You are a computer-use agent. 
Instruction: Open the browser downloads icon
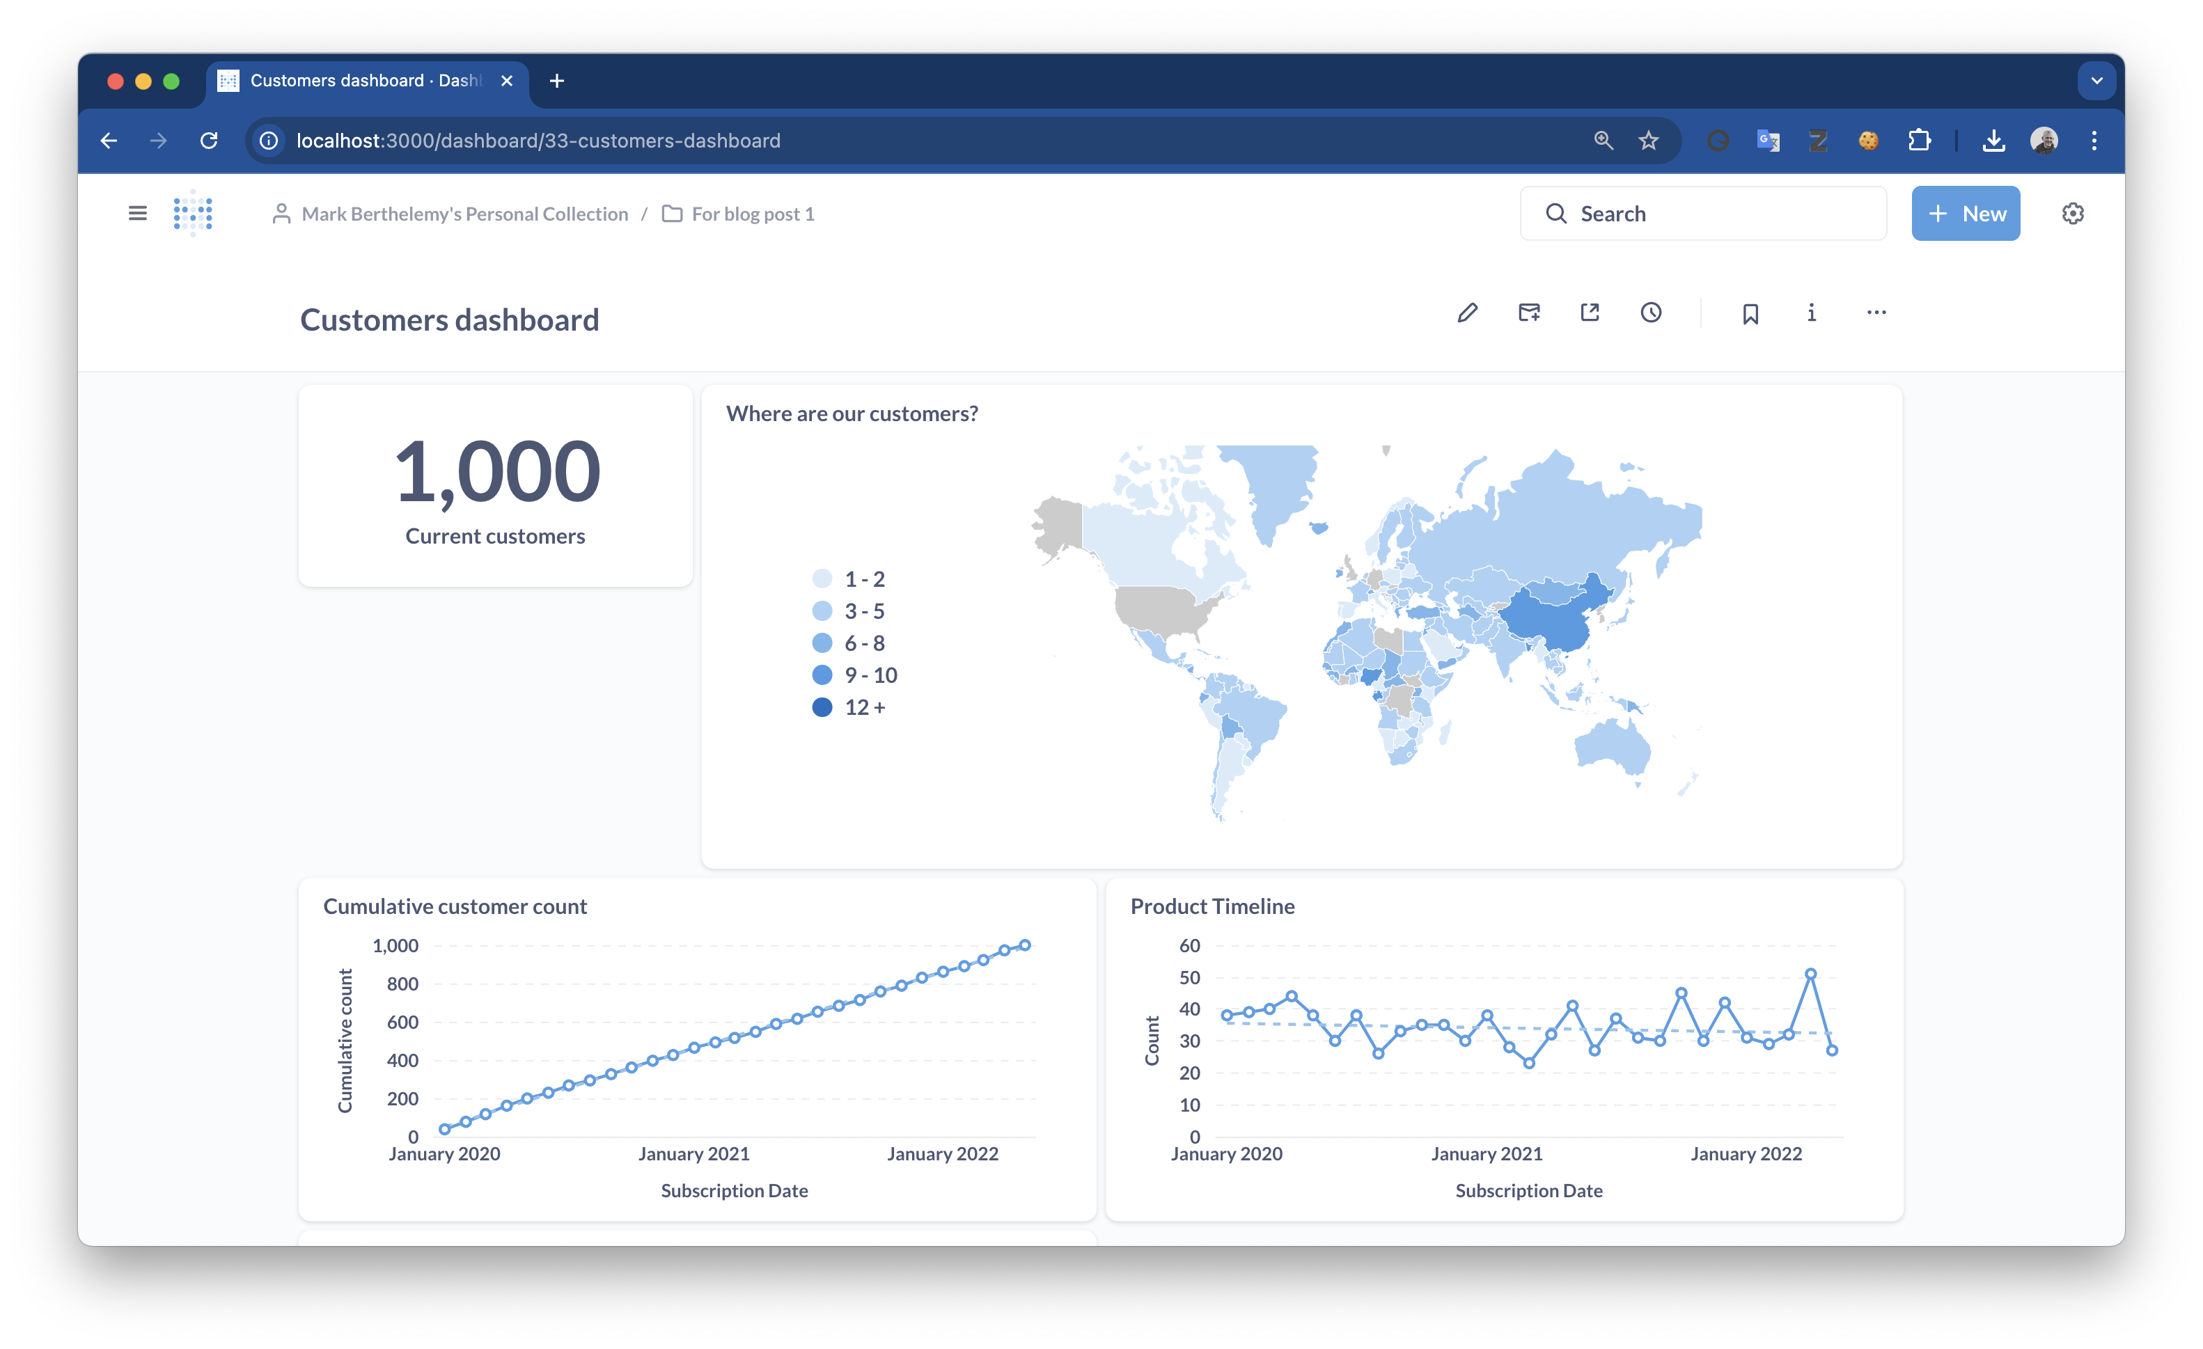point(1994,141)
